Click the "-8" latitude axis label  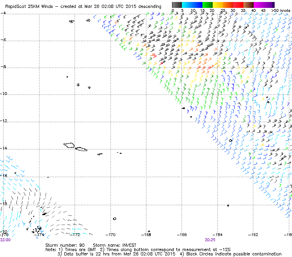point(3,67)
